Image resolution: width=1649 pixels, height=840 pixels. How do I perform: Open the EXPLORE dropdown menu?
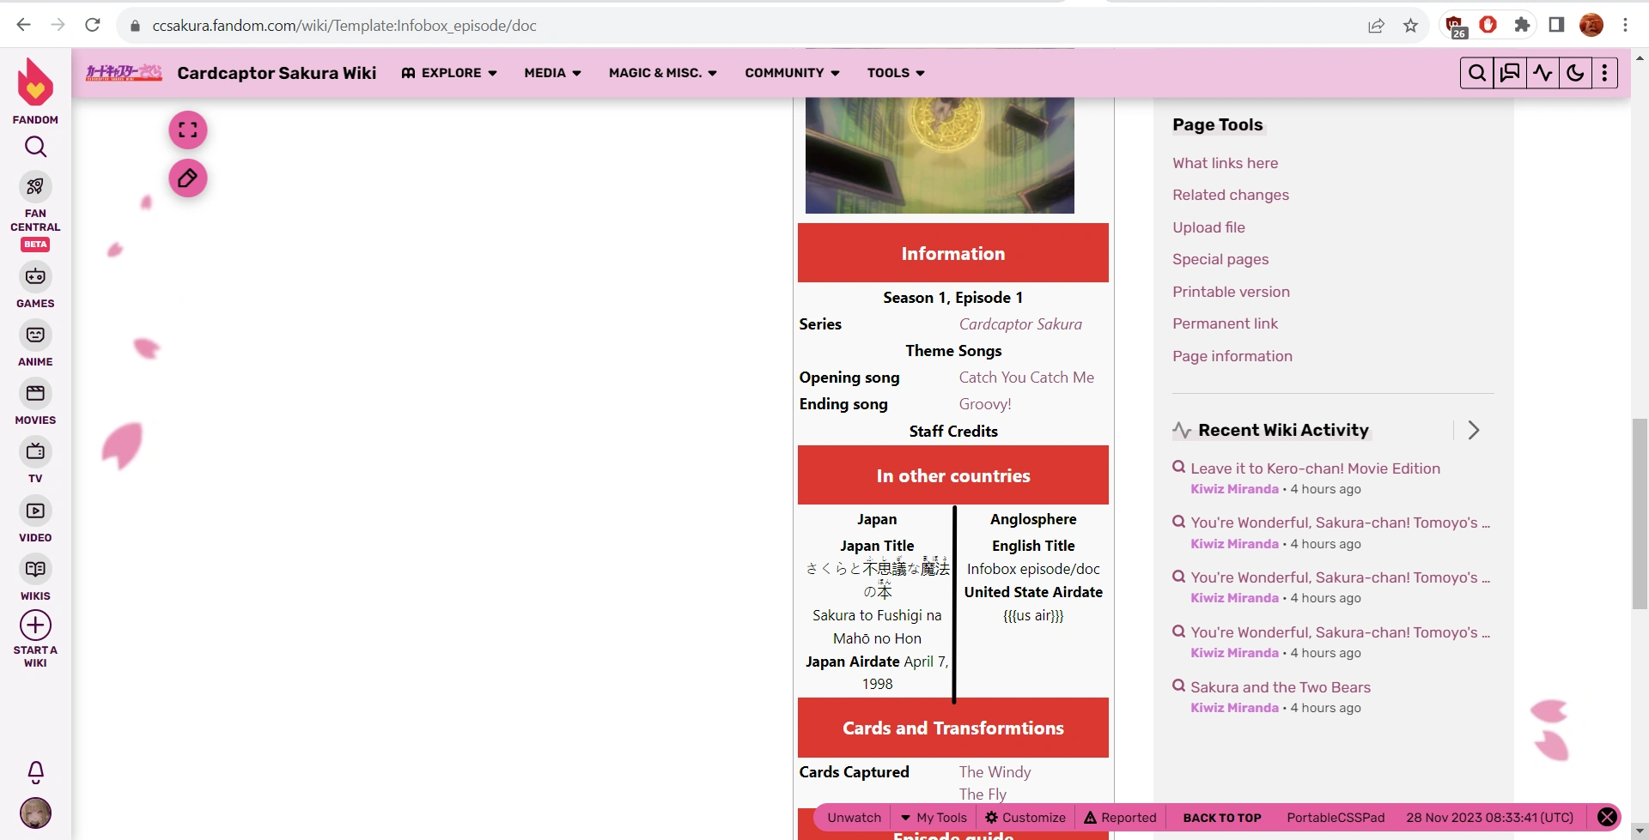(x=449, y=73)
